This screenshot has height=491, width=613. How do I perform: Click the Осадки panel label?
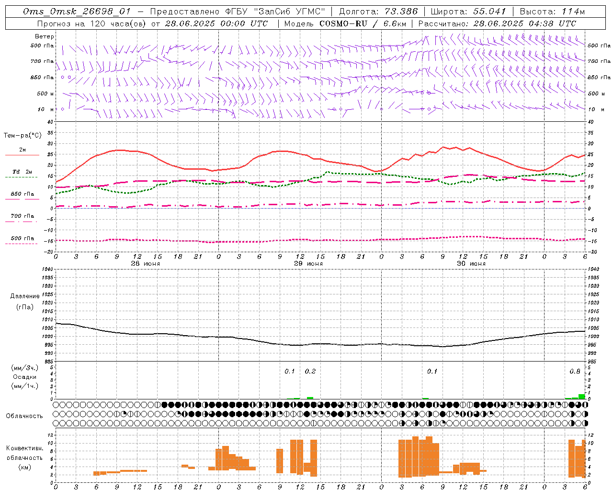point(25,377)
